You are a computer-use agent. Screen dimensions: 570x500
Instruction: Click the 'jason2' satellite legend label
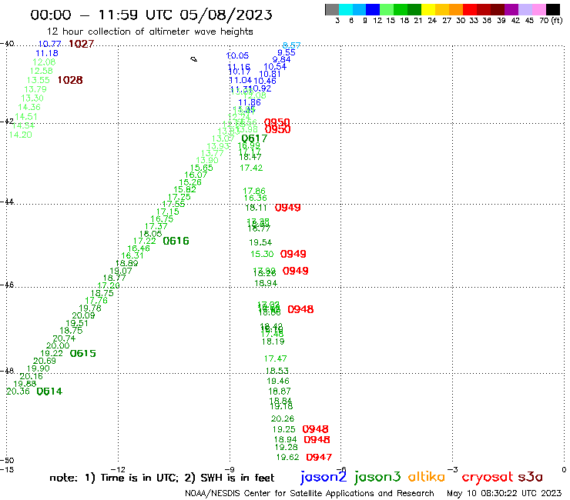coord(323,477)
